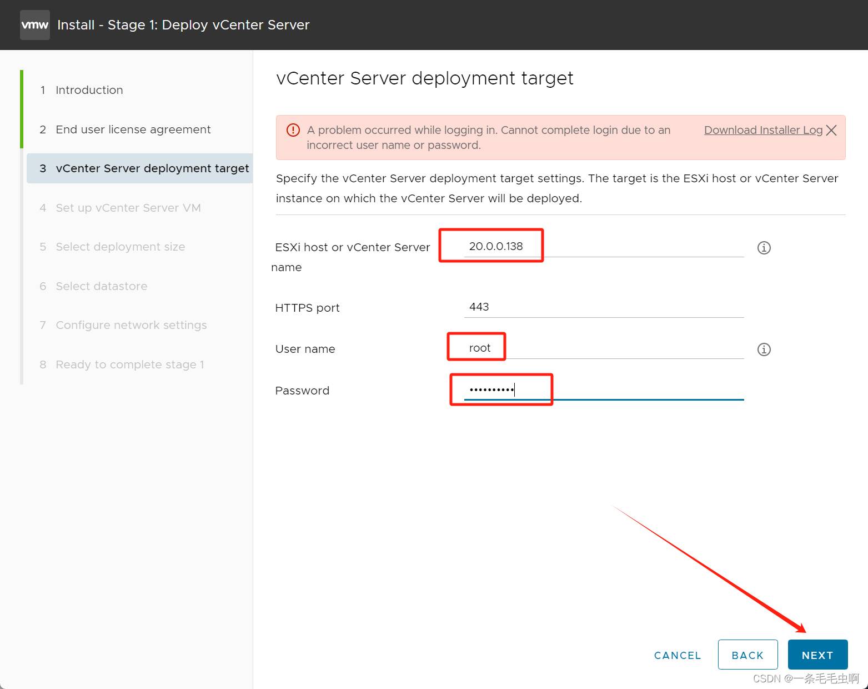Open Configure network settings step
This screenshot has height=689, width=868.
pos(131,325)
